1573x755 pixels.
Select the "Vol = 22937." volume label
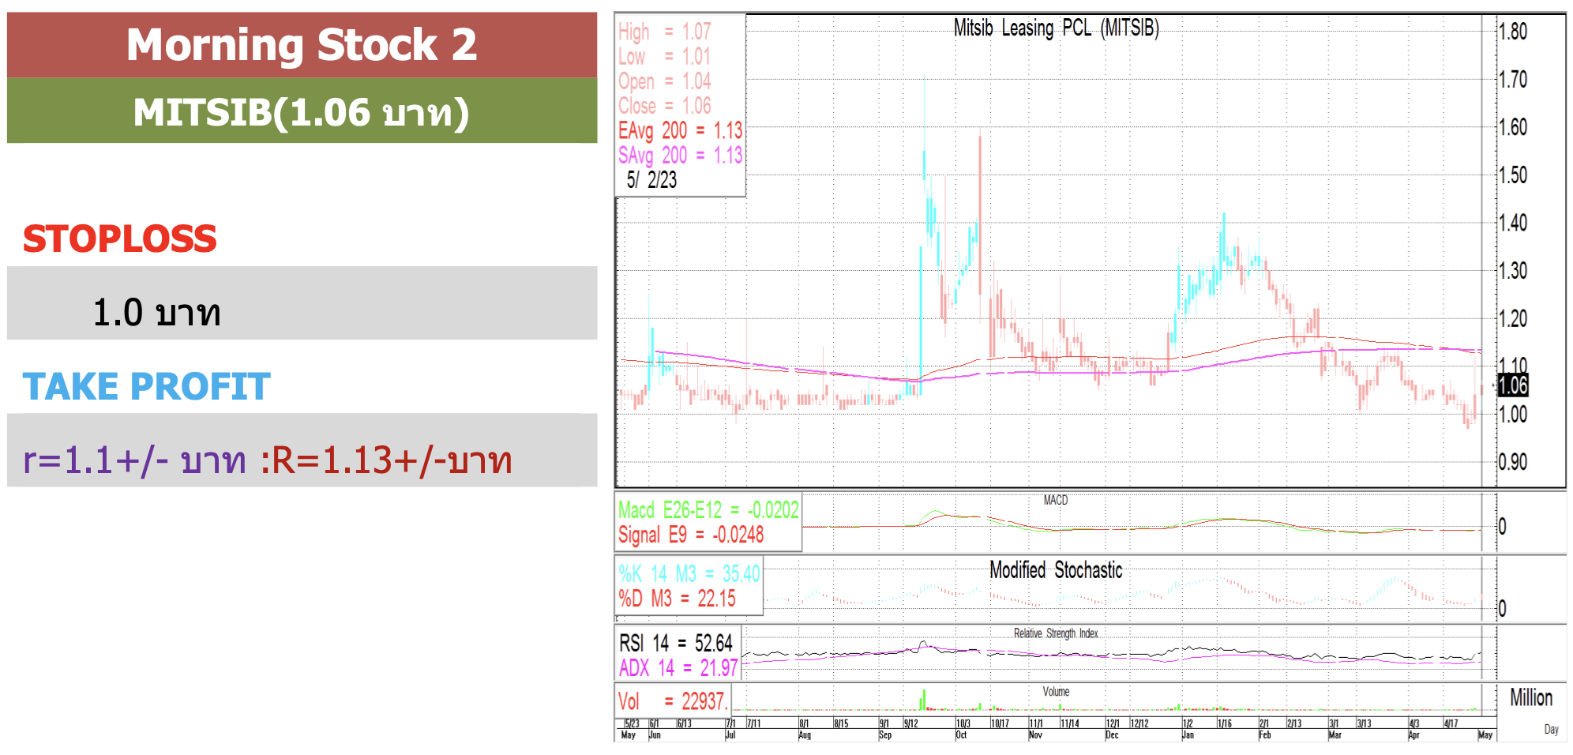[672, 701]
